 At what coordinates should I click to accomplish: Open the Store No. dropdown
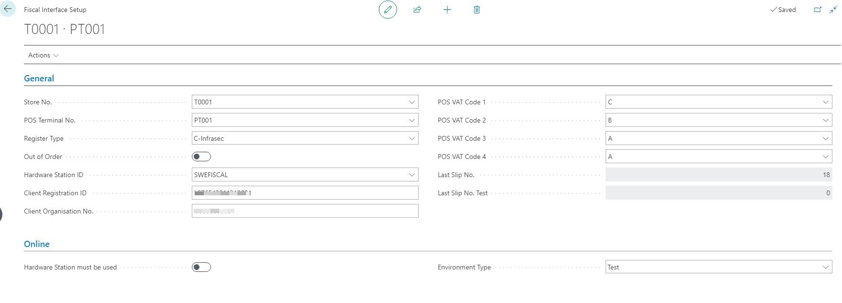coord(411,102)
